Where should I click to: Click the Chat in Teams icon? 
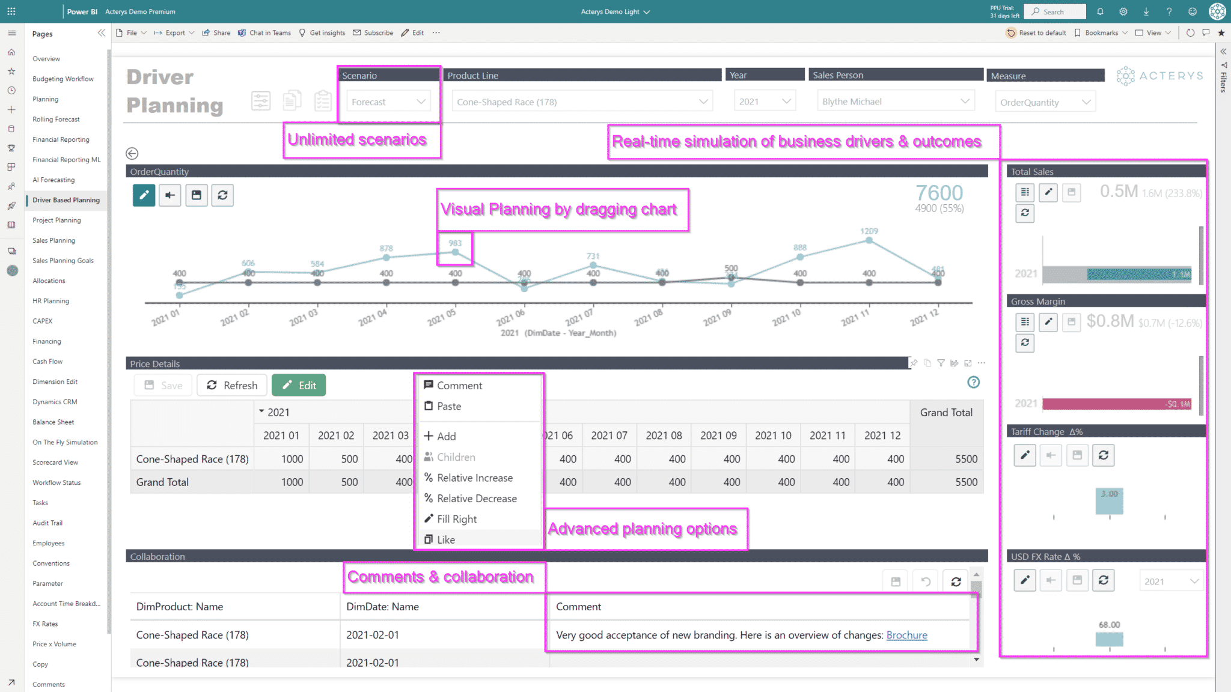point(242,32)
